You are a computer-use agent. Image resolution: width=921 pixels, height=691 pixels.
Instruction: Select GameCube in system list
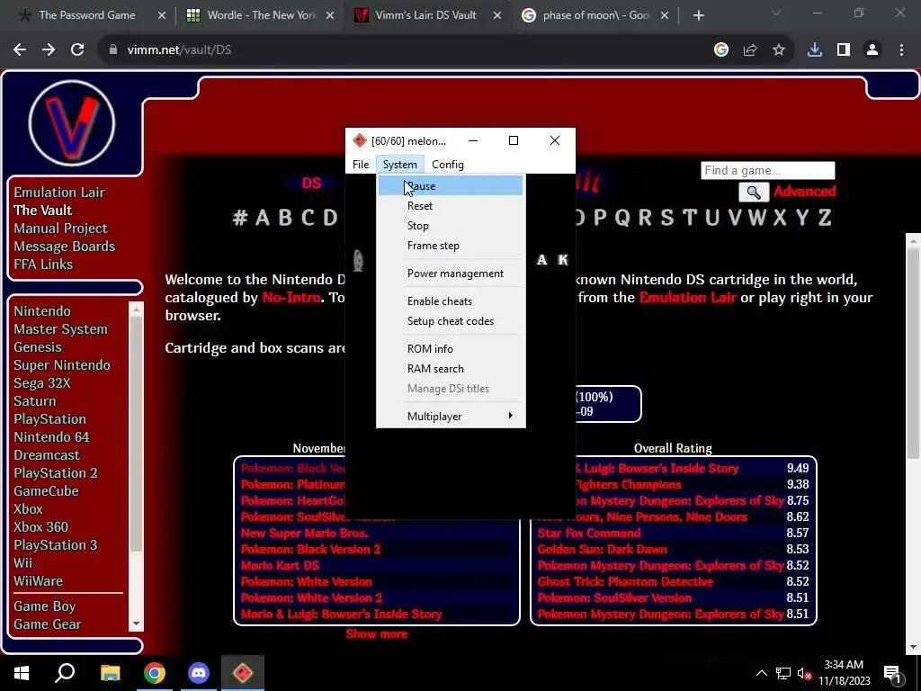47,490
